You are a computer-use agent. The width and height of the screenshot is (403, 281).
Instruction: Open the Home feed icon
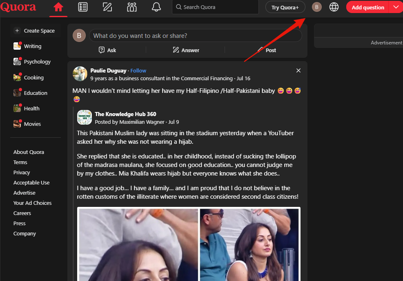point(58,7)
